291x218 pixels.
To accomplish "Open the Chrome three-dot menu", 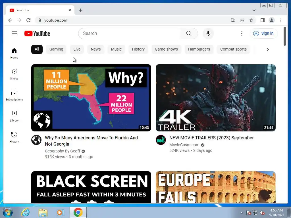I will pyautogui.click(x=281, y=20).
